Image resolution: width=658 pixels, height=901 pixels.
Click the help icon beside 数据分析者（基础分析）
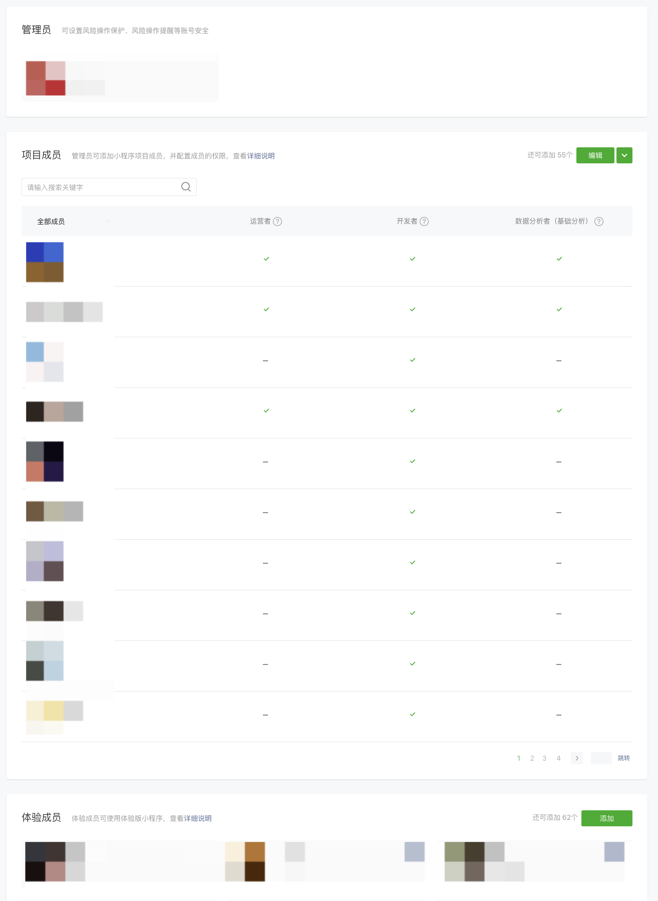coord(599,221)
